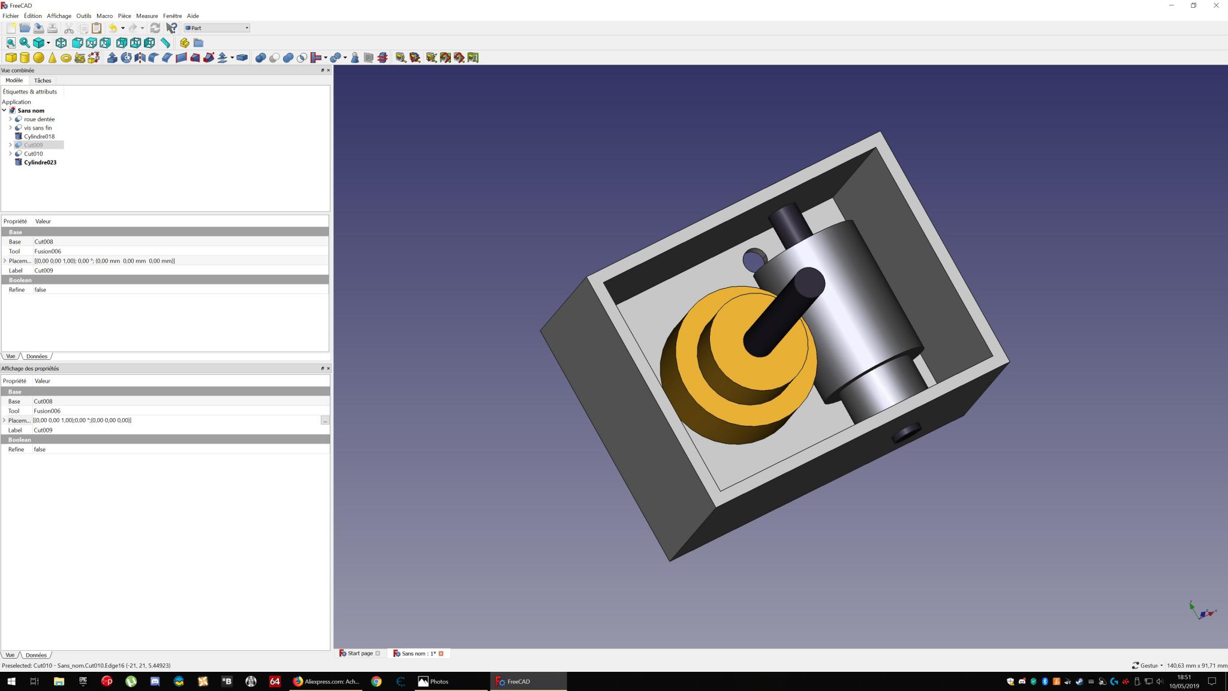Click the Refine false value in lower panel
The width and height of the screenshot is (1228, 691).
(40, 449)
